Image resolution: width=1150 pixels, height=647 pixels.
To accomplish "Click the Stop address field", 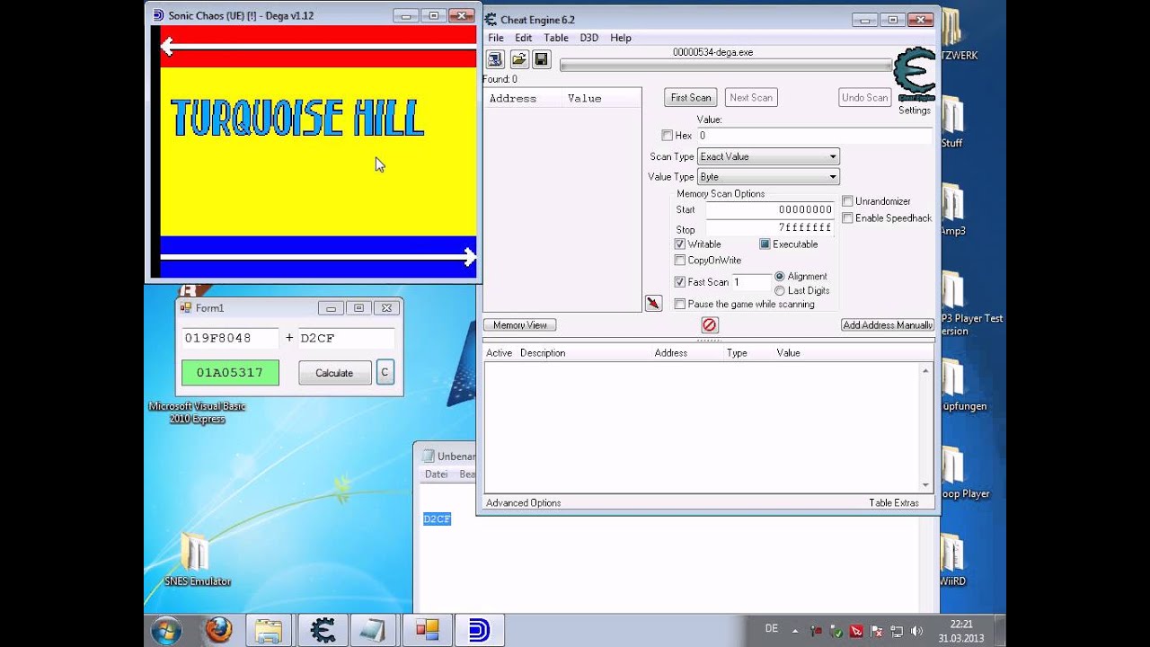I will coord(770,228).
